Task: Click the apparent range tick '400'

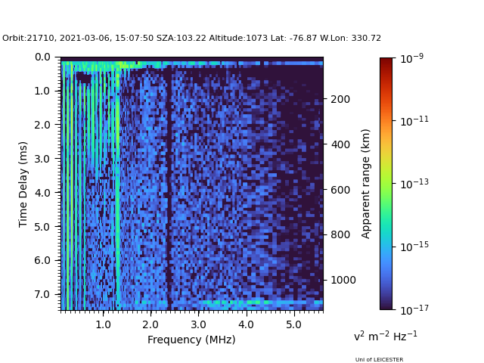Action: pyautogui.click(x=340, y=144)
